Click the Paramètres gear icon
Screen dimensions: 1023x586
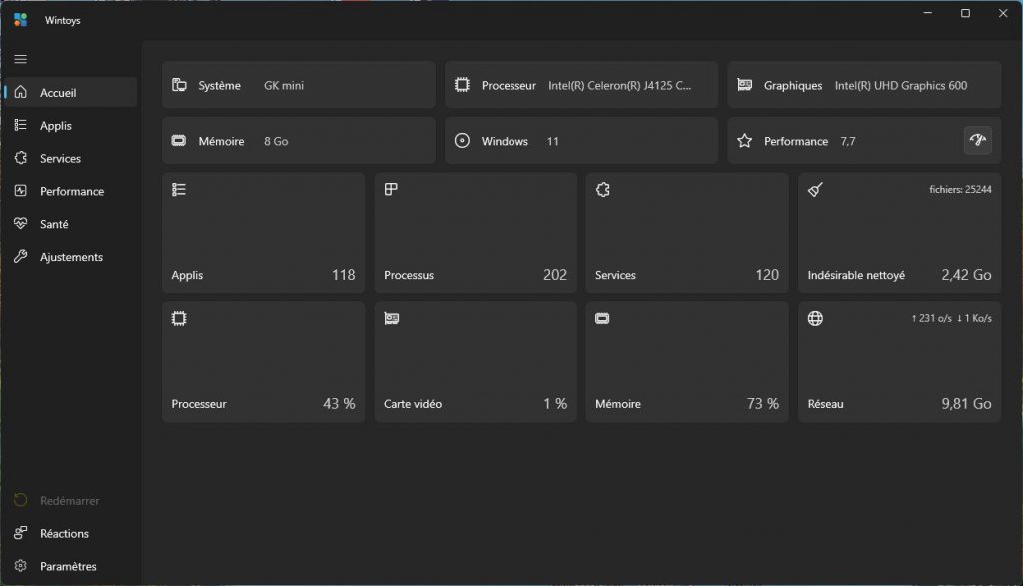tap(21, 566)
